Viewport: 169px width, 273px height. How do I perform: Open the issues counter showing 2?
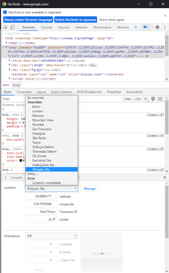[146, 27]
